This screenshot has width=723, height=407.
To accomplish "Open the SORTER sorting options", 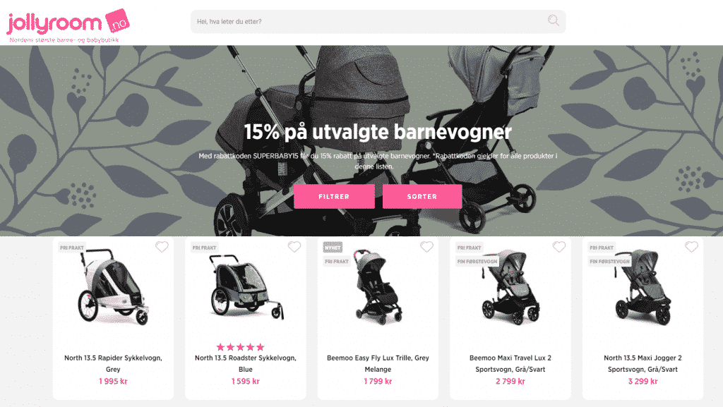I will tap(422, 197).
